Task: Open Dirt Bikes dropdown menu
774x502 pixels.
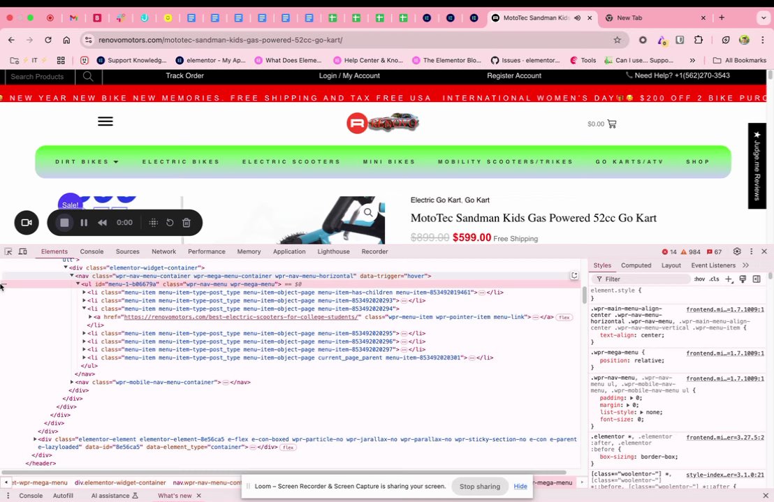Action: click(x=87, y=162)
